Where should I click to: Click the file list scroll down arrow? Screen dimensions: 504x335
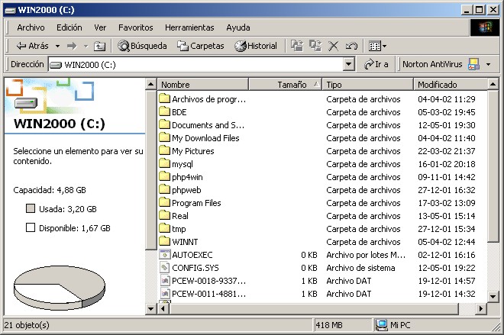point(493,296)
